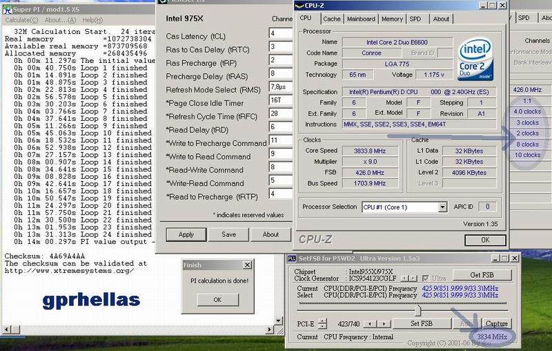The width and height of the screenshot is (552, 351).
Task: Click the Checksum: 4A69A4AA line
Action: click(45, 256)
